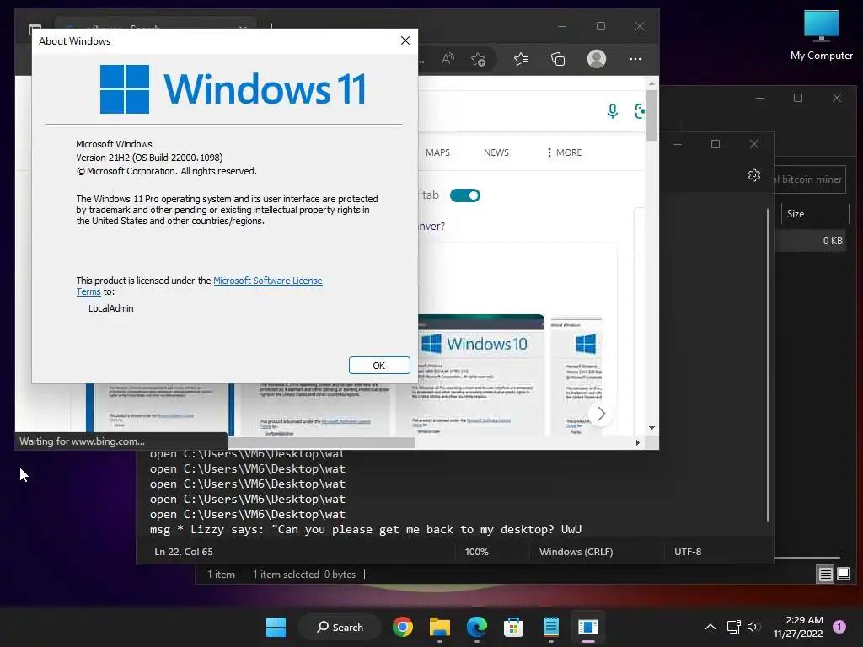Open the Windows Start menu
The image size is (863, 647).
[276, 627]
